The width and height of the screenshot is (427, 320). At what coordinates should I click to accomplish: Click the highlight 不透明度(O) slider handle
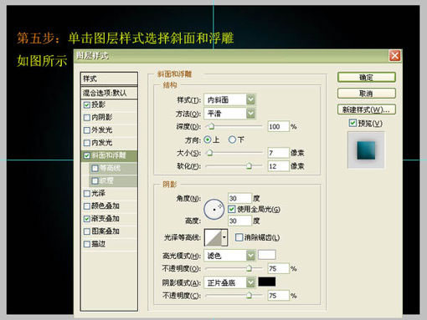[249, 269]
